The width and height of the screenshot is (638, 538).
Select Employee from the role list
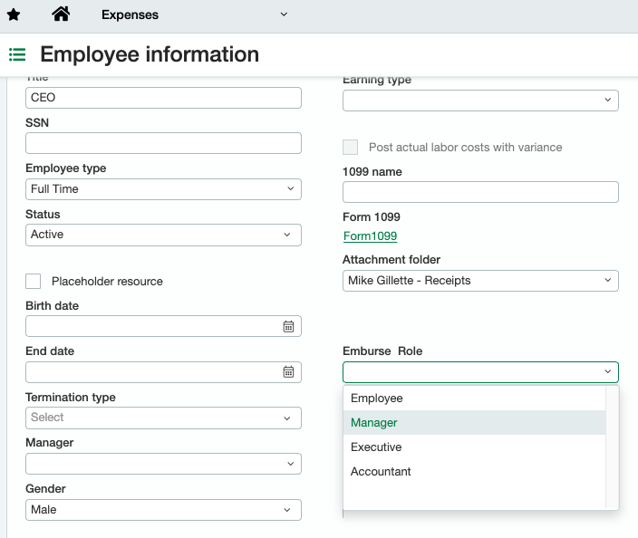475,399
